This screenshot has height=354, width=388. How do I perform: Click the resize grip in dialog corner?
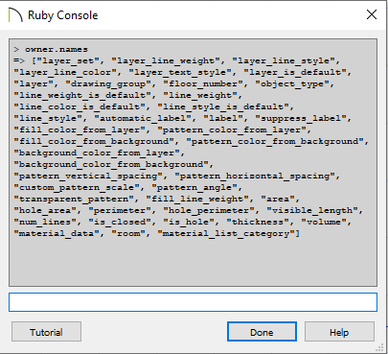point(379,347)
